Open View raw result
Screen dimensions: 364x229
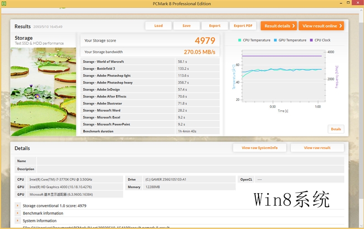[318, 148]
